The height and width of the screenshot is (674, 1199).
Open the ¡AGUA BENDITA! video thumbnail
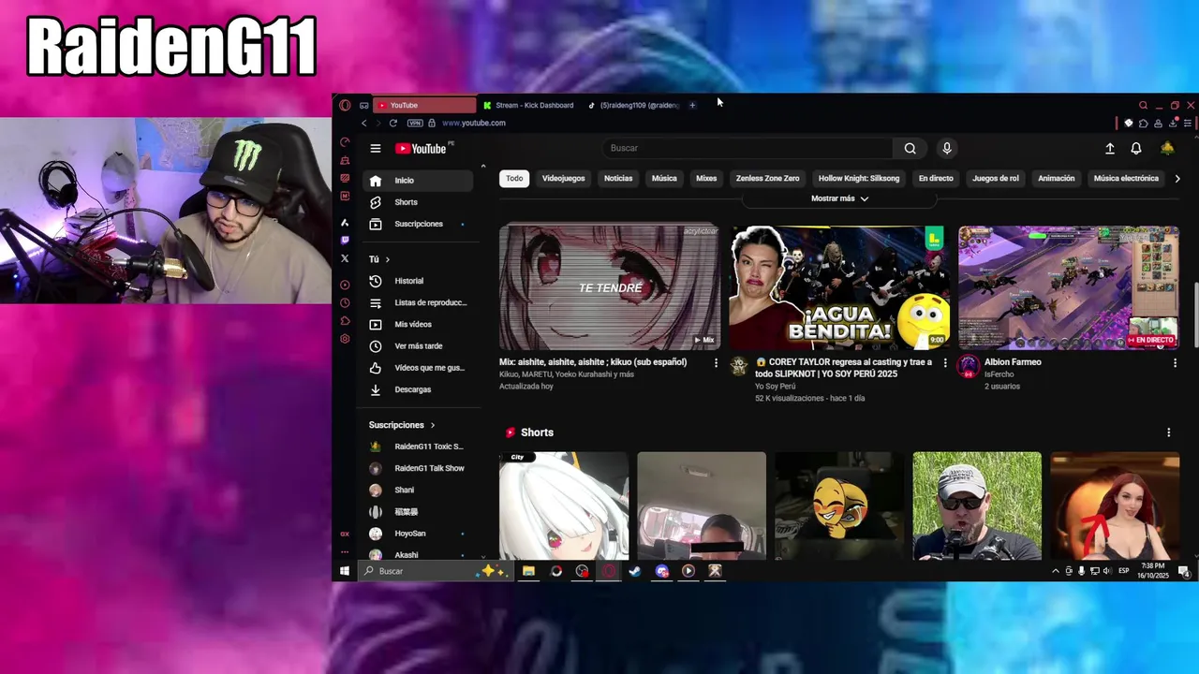click(839, 286)
